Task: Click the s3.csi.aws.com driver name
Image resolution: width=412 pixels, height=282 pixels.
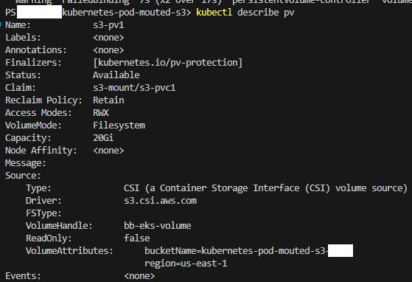Action: coord(160,201)
